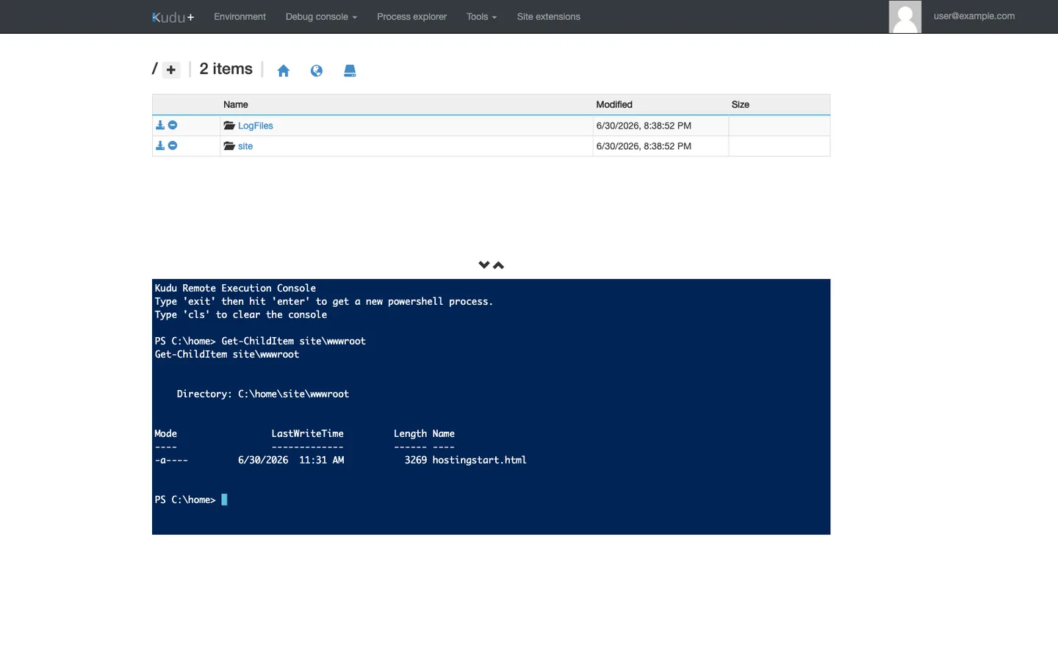Screen dimensions: 1058x661
Task: Delete the site folder
Action: tap(173, 146)
